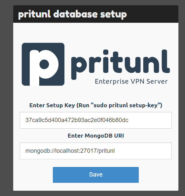Click the dark gray background outside the dialog
The width and height of the screenshot is (185, 196).
6,100
